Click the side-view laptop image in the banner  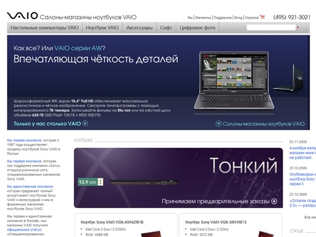point(289,78)
